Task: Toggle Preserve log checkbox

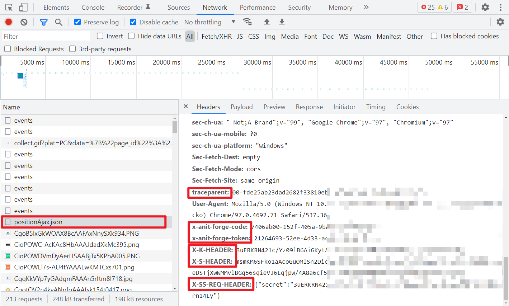Action: coord(77,22)
